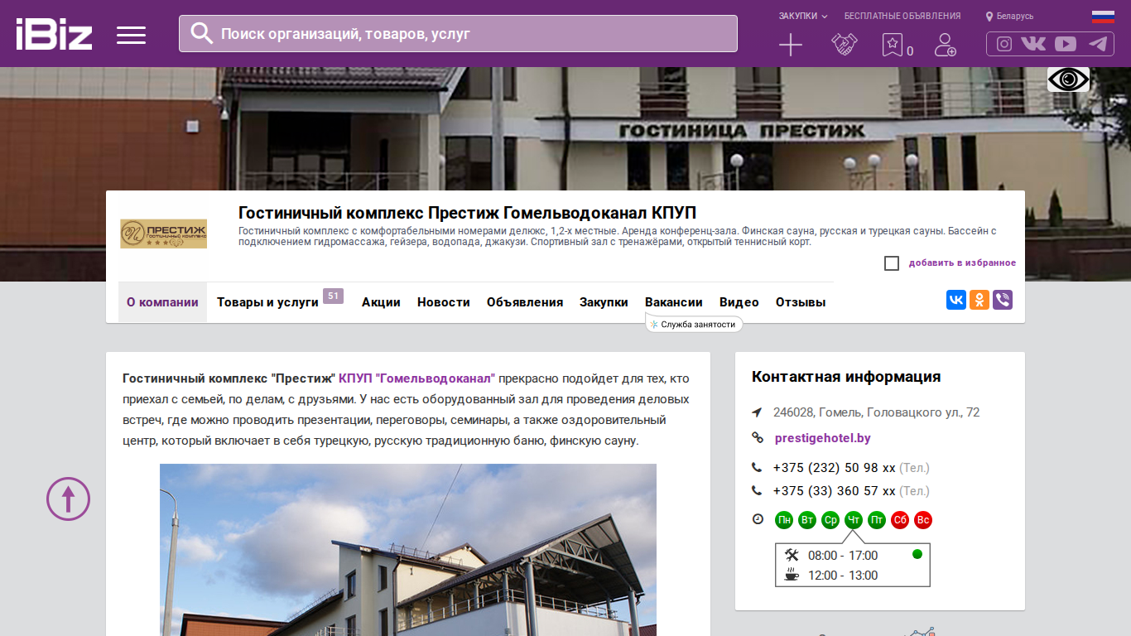
Task: Open Бесплатные объявления link
Action: pyautogui.click(x=902, y=16)
